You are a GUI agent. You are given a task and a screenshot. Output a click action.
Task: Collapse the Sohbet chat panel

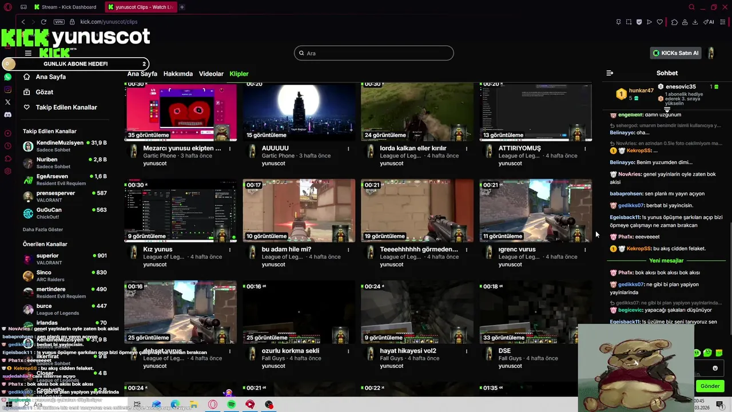pos(610,73)
